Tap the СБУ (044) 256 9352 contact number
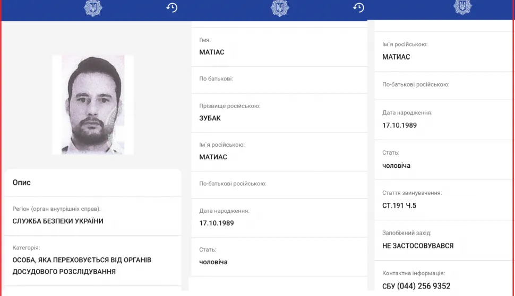 click(416, 286)
